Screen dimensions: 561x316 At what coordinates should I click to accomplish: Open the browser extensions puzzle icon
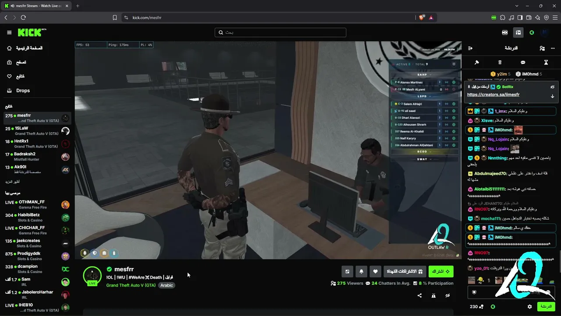pyautogui.click(x=502, y=18)
